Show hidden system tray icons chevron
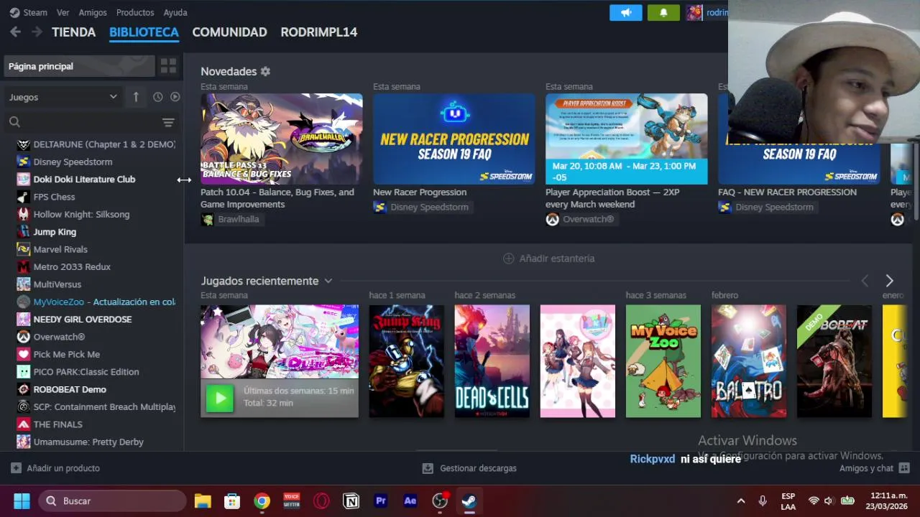 point(741,500)
